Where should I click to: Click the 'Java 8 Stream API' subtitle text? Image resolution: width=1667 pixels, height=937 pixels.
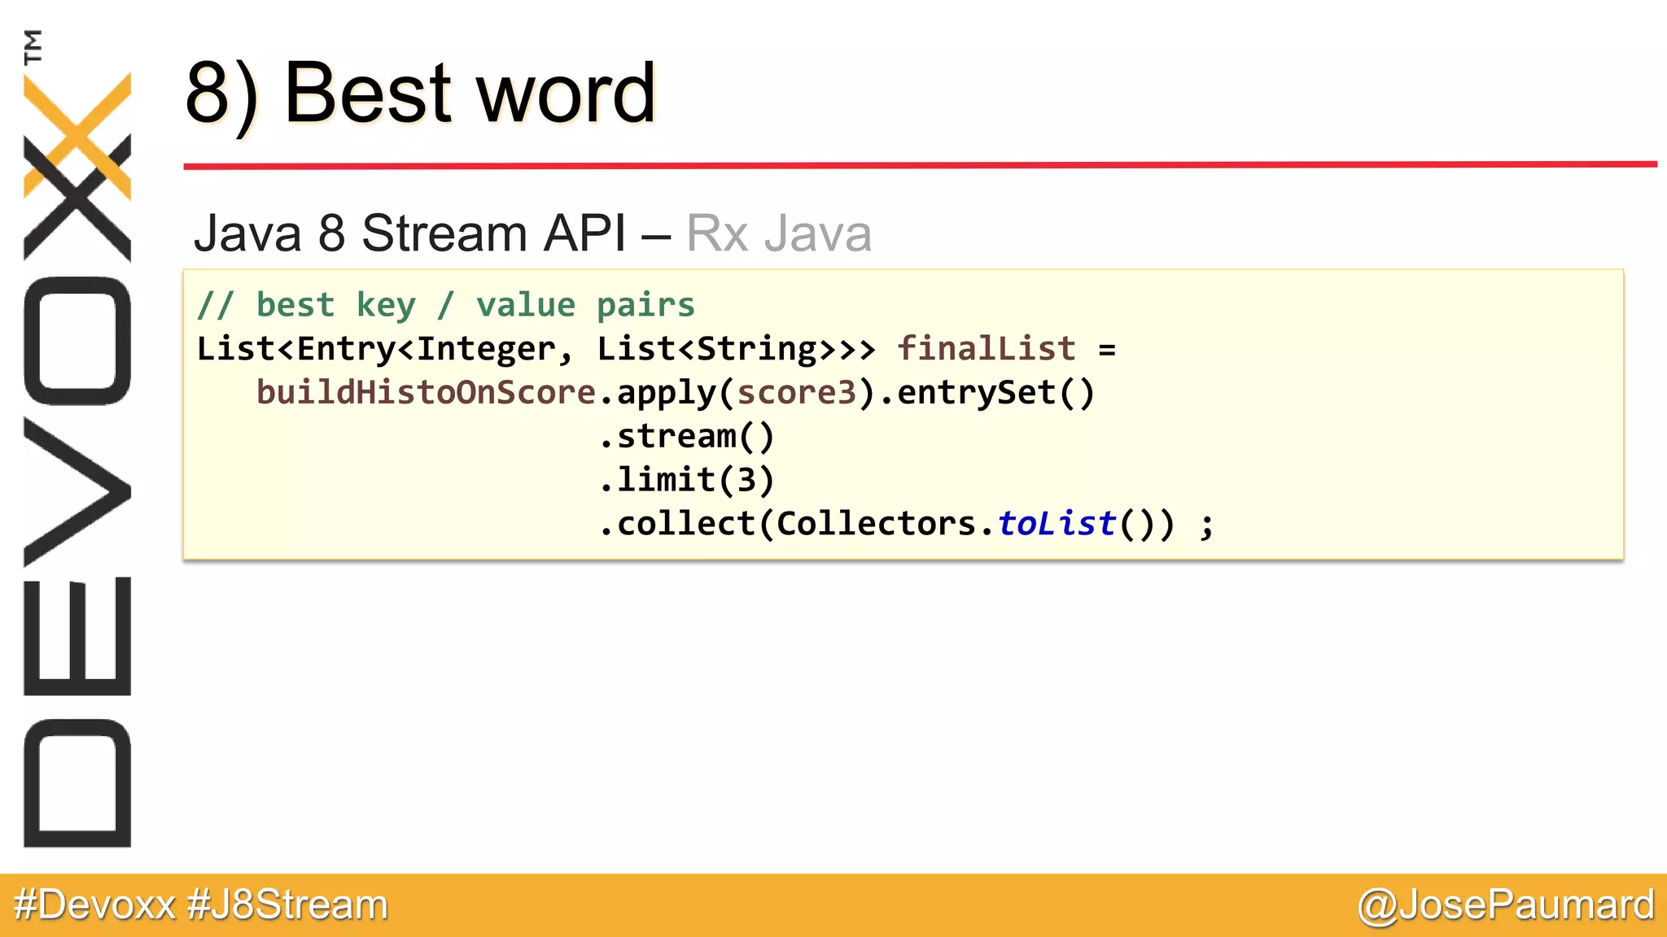[410, 233]
